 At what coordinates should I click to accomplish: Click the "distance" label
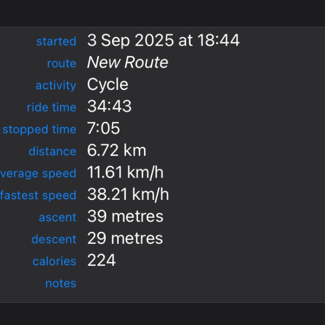tap(53, 152)
